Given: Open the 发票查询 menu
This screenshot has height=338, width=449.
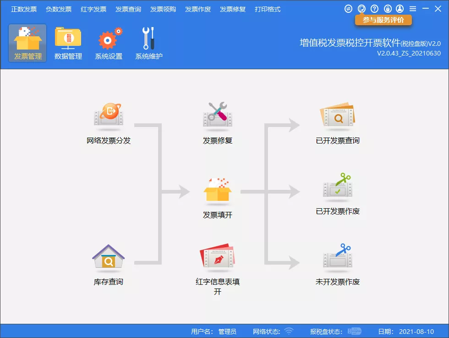Looking at the screenshot, I should (x=128, y=8).
